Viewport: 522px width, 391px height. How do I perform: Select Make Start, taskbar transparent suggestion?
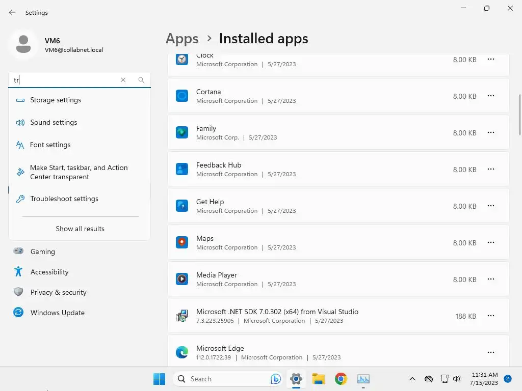tap(80, 172)
